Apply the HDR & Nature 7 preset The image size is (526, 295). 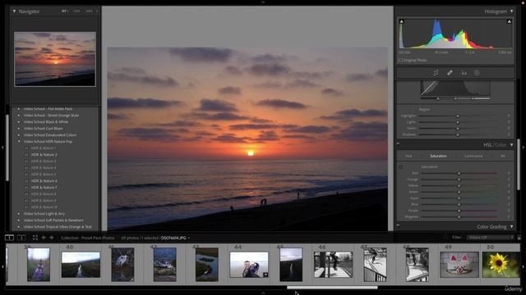pyautogui.click(x=44, y=188)
